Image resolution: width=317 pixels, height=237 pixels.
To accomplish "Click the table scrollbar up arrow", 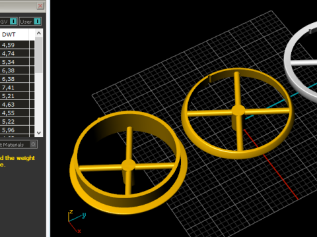I will [x=39, y=33].
